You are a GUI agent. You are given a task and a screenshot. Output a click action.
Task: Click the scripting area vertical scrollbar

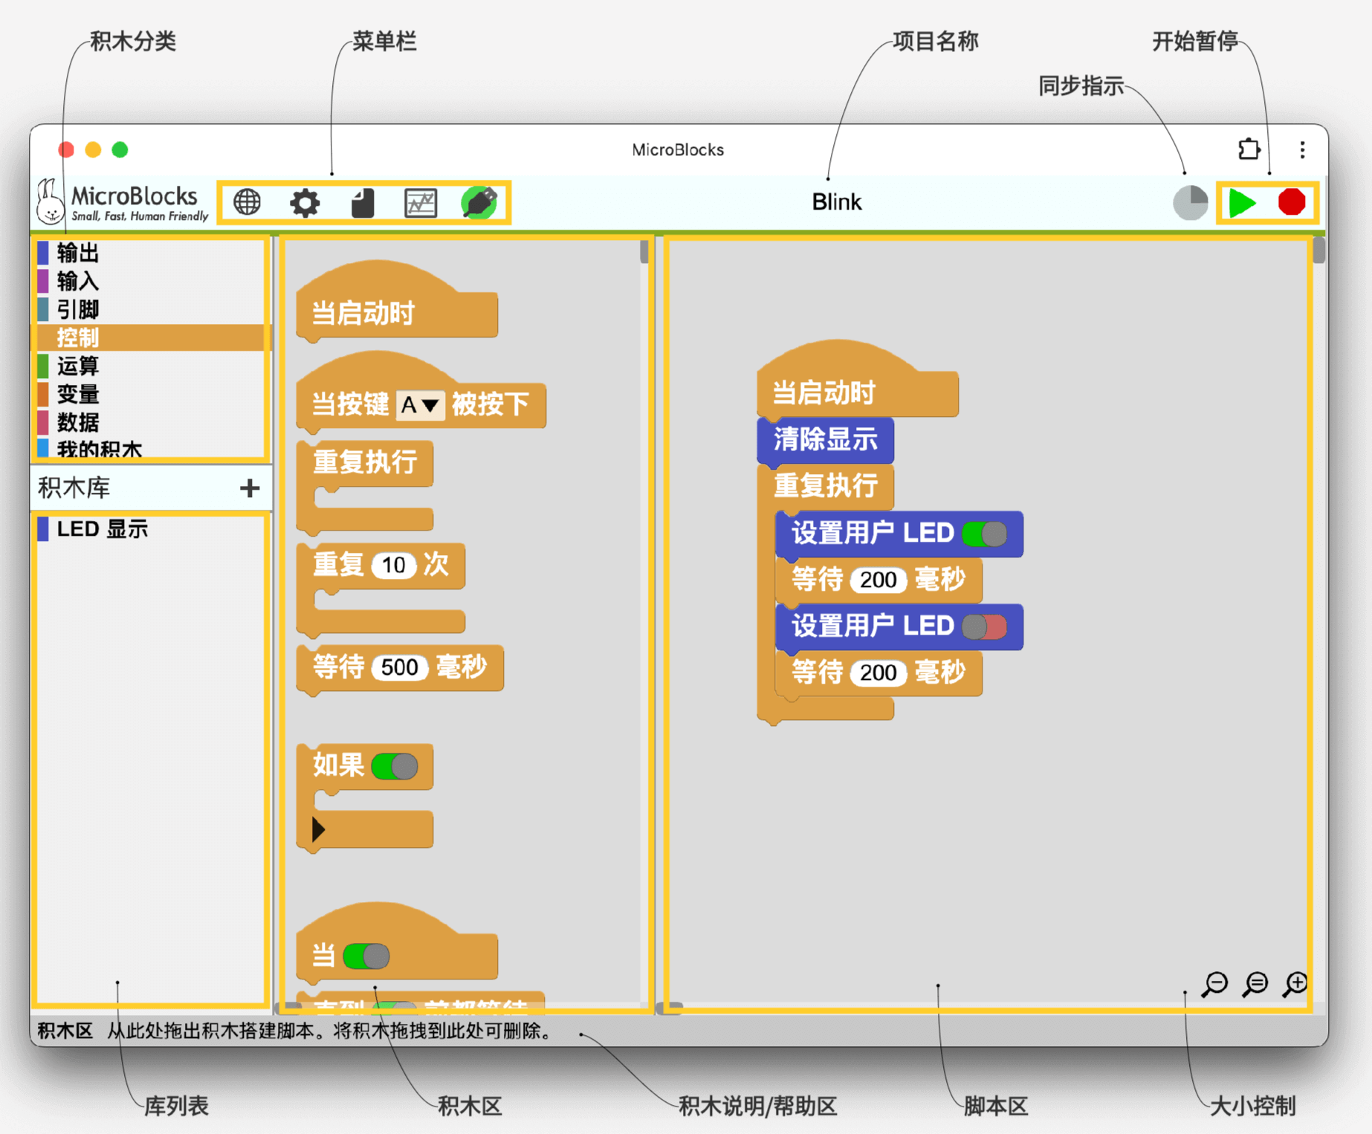(1318, 250)
